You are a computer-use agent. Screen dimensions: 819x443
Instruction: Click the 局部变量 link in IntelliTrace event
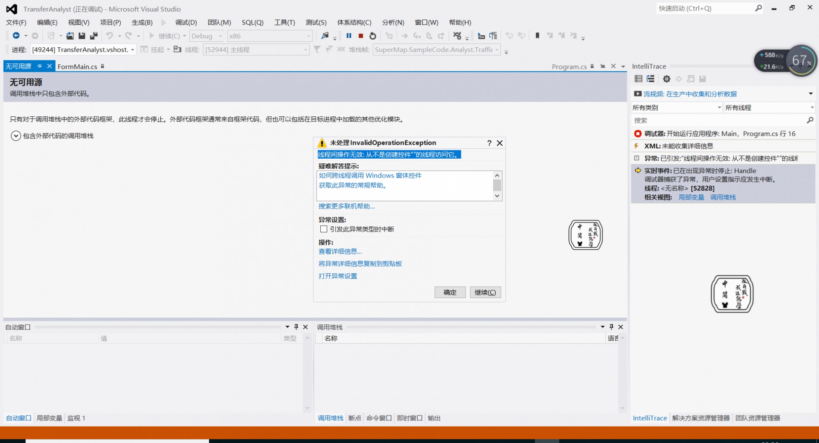pos(691,197)
